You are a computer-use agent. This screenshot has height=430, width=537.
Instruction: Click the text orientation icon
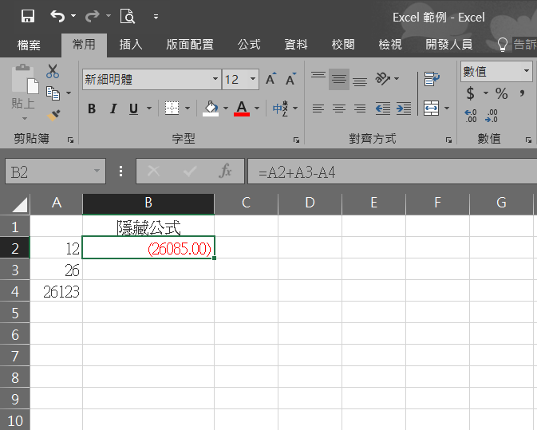[383, 79]
